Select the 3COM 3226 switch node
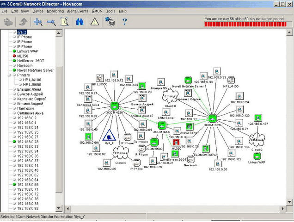This screenshot has width=294, height=222. click(212, 118)
